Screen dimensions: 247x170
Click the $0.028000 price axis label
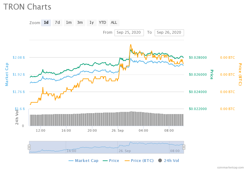(x=198, y=57)
